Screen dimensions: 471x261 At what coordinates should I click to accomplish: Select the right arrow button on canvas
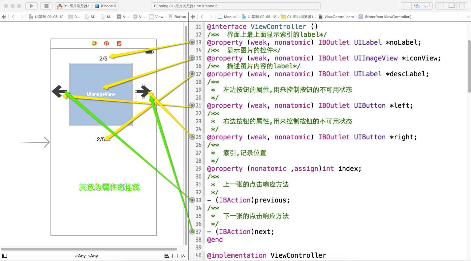pos(143,91)
